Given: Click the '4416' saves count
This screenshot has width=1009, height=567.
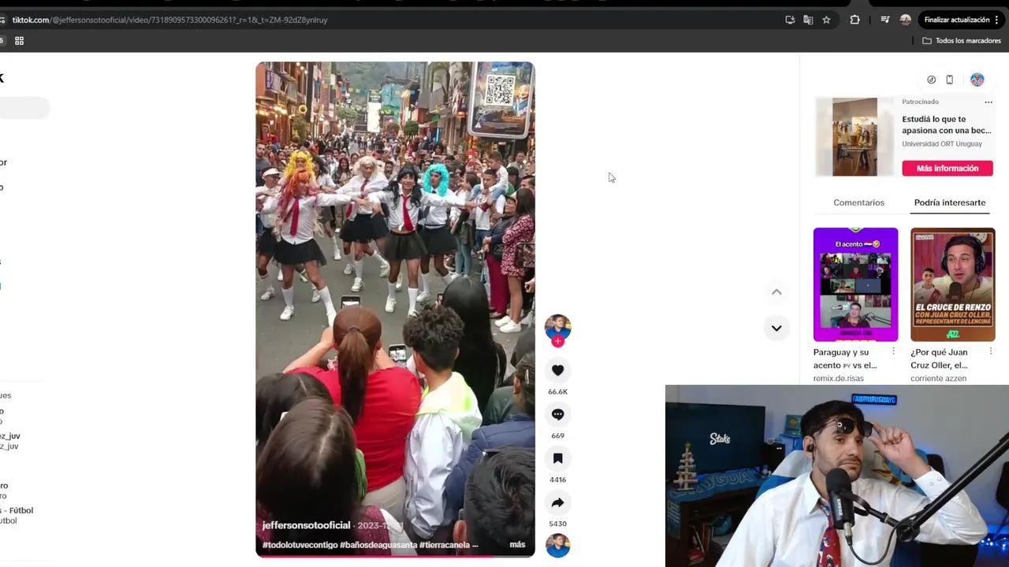Looking at the screenshot, I should 557,480.
